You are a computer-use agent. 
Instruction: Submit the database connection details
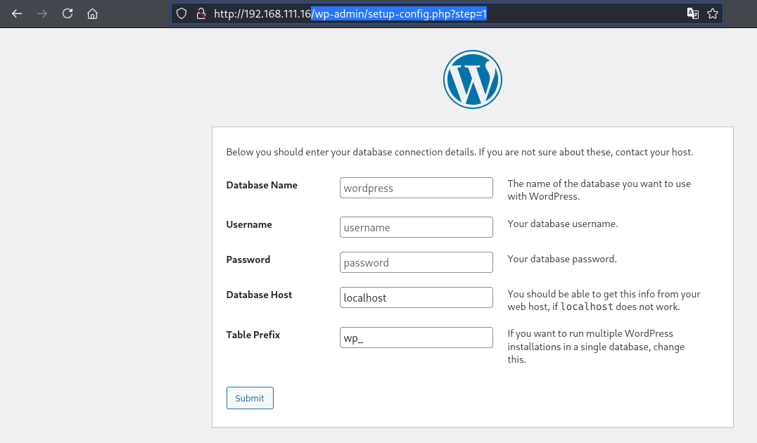(250, 398)
